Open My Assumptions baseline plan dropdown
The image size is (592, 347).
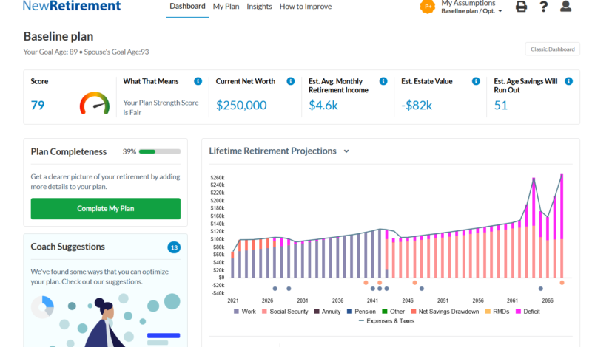[471, 11]
